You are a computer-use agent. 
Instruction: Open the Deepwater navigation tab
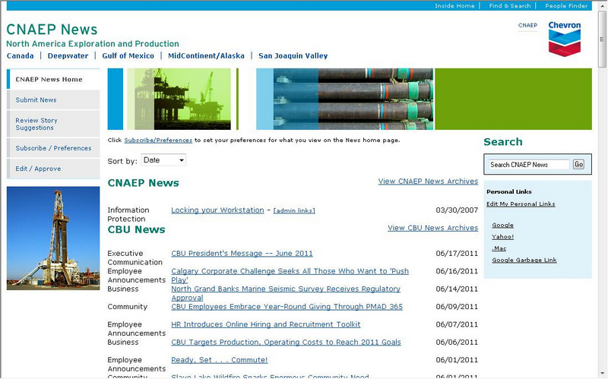coord(68,55)
